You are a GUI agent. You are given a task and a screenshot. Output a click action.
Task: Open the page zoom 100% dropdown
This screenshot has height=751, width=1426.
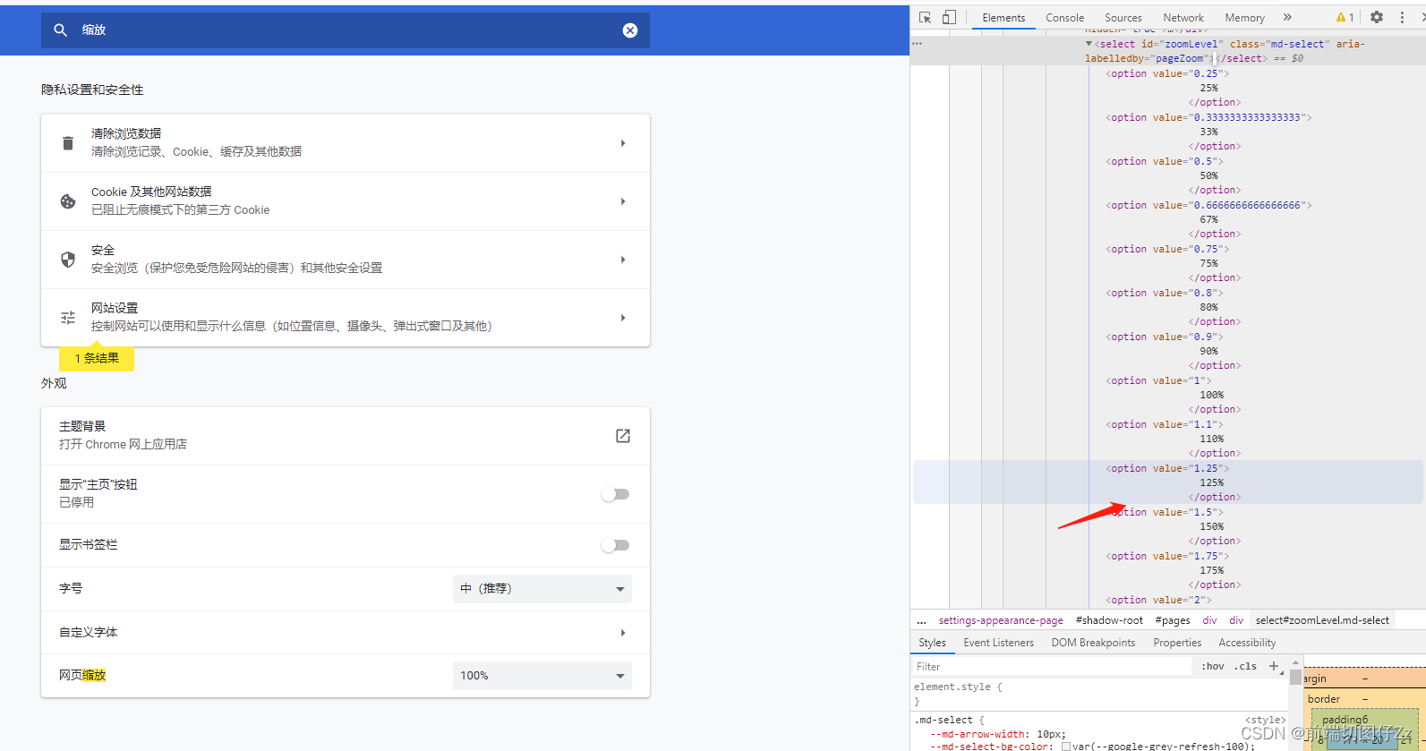click(542, 676)
